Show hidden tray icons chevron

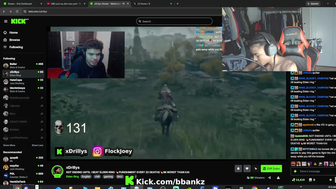(x=301, y=187)
